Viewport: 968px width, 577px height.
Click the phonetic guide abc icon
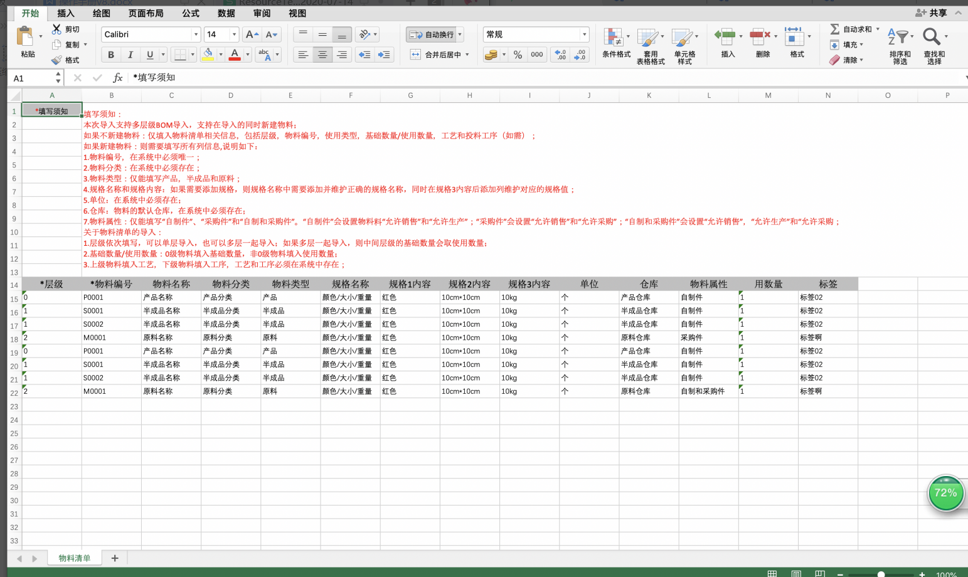pyautogui.click(x=264, y=55)
